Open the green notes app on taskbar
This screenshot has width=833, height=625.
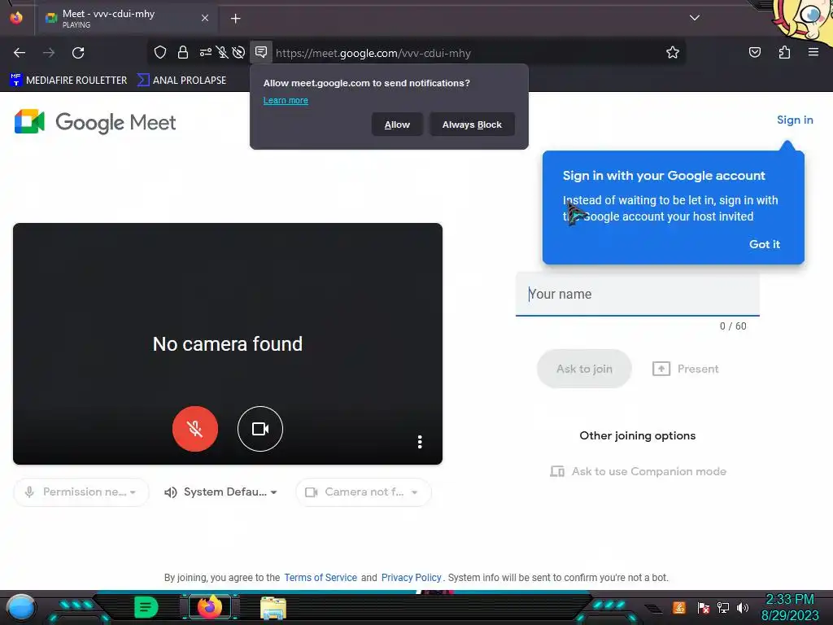pyautogui.click(x=146, y=607)
